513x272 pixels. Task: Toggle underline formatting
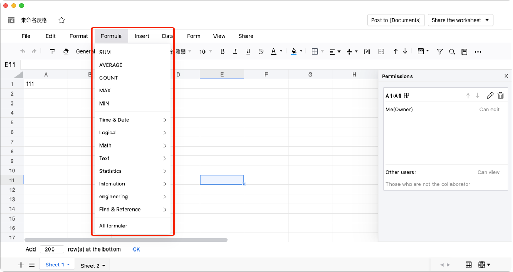pyautogui.click(x=248, y=51)
